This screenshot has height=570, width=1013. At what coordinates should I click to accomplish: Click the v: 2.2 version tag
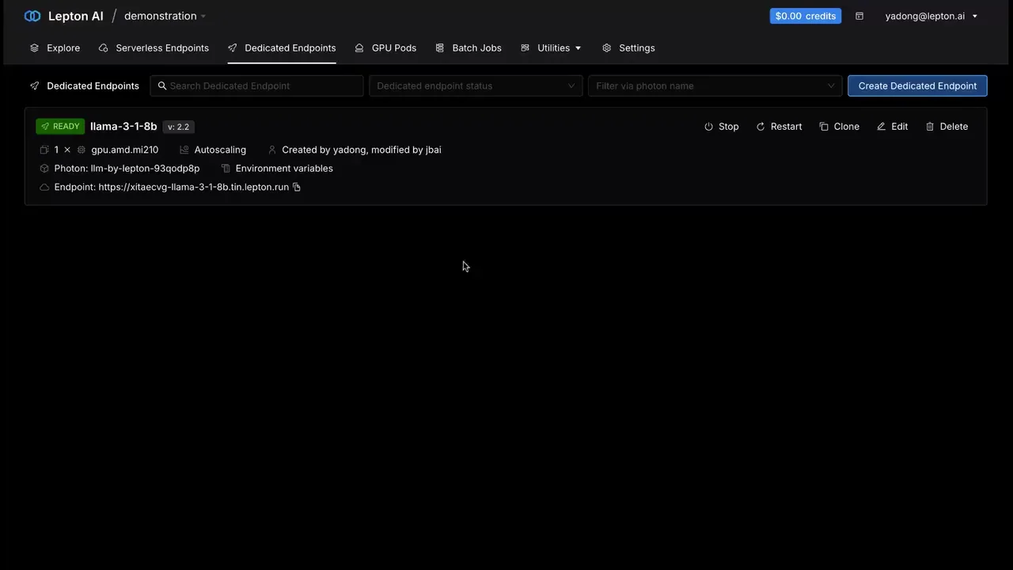tap(179, 127)
